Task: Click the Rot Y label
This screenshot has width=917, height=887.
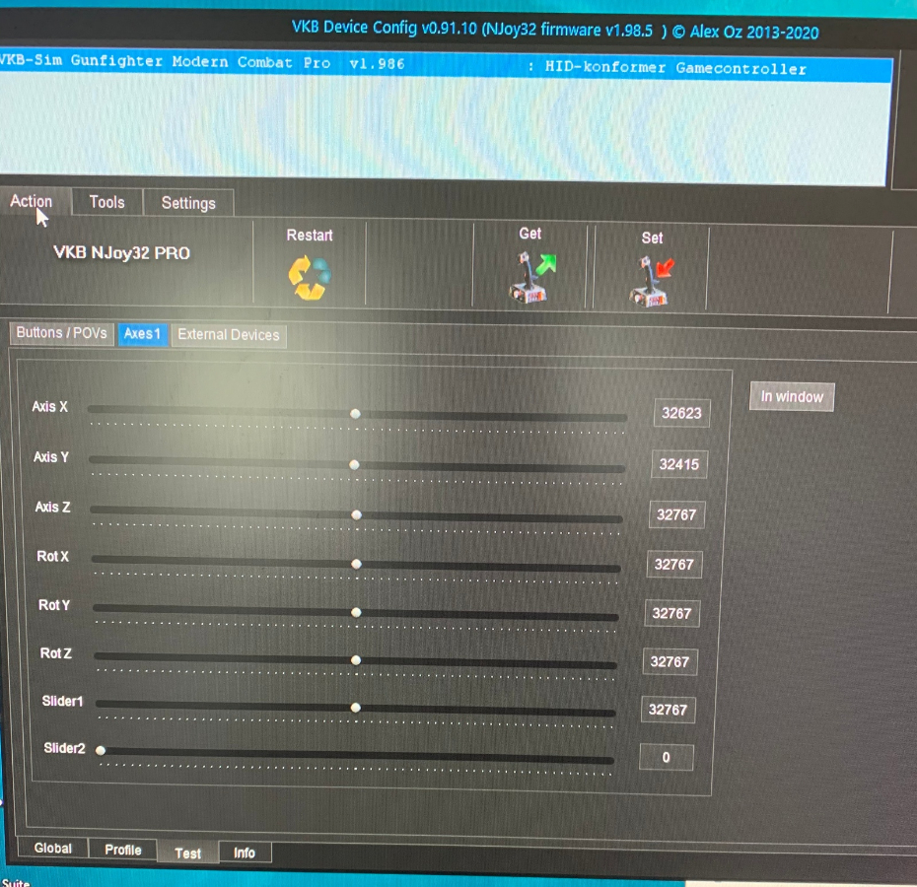Action: [54, 605]
